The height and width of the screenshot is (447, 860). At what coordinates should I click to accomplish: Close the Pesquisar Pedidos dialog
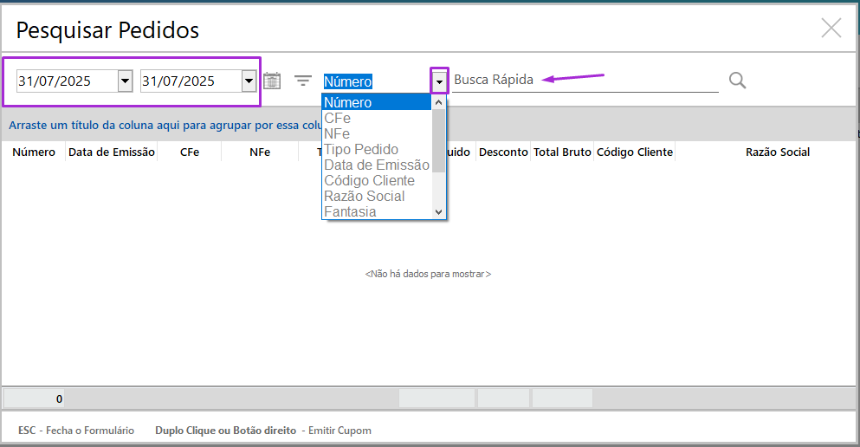click(831, 29)
